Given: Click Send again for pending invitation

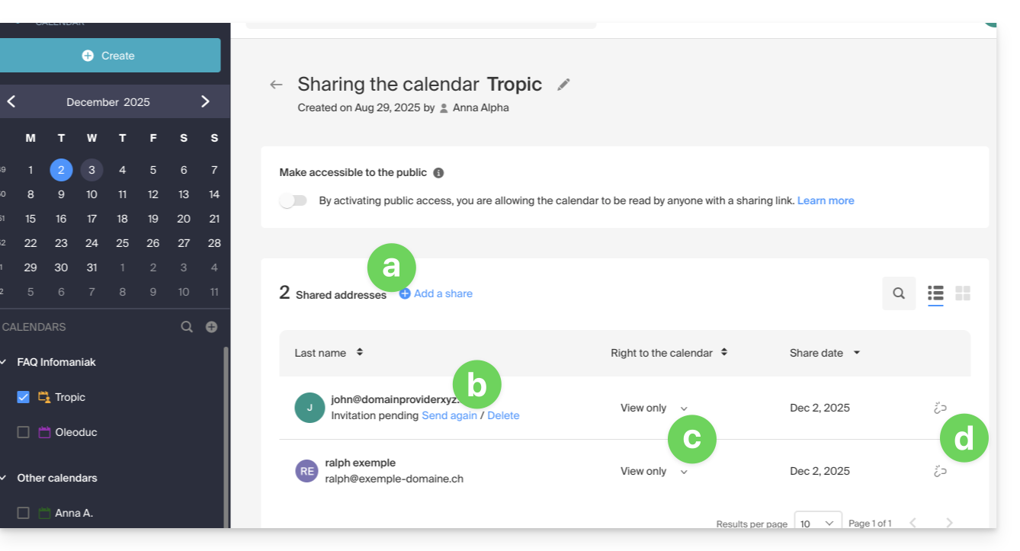Looking at the screenshot, I should [449, 415].
